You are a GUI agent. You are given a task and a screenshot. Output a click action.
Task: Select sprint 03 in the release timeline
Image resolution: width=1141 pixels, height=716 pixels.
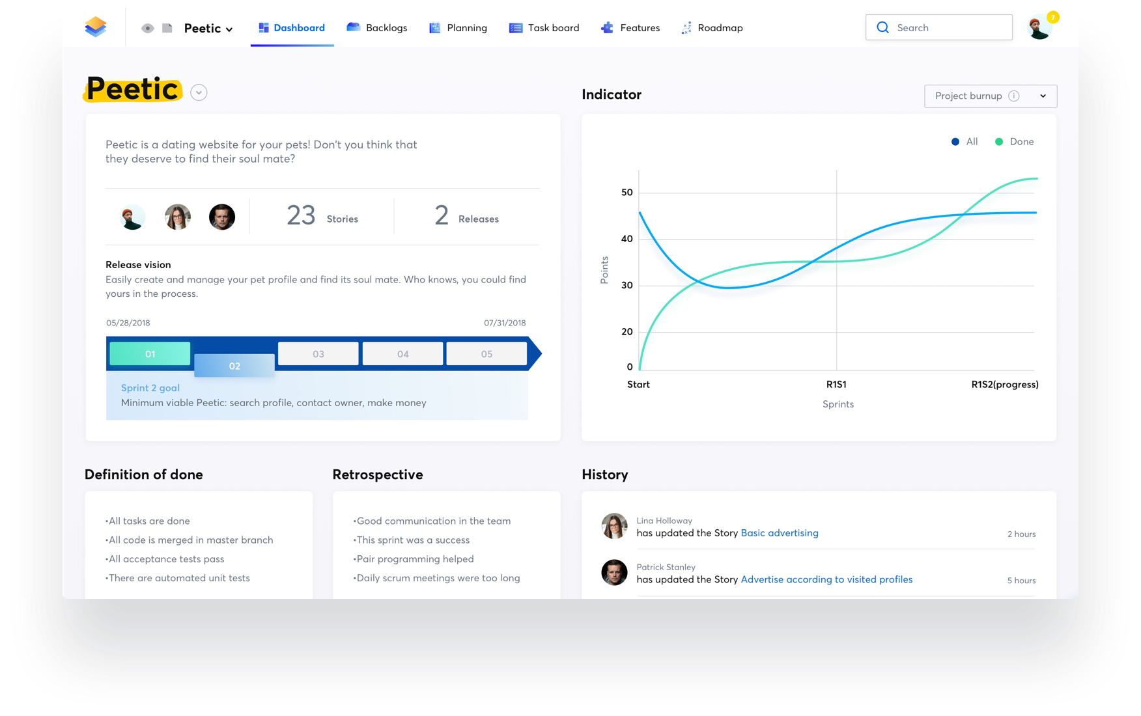[318, 353]
